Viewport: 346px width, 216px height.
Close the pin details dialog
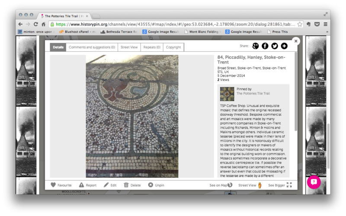[296, 41]
